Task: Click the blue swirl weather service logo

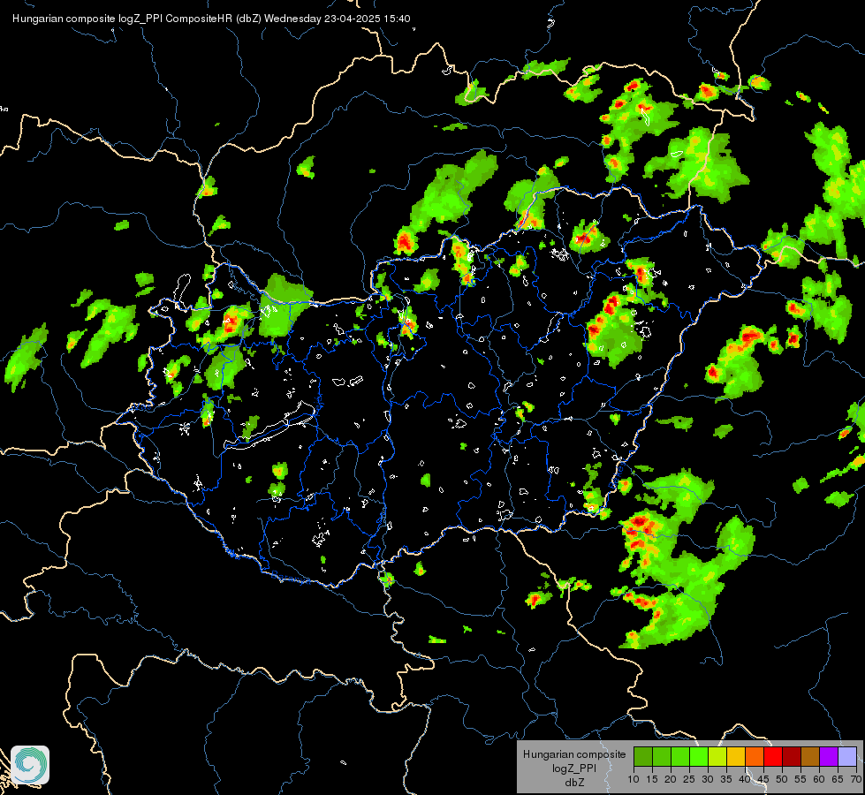Action: coord(30,765)
